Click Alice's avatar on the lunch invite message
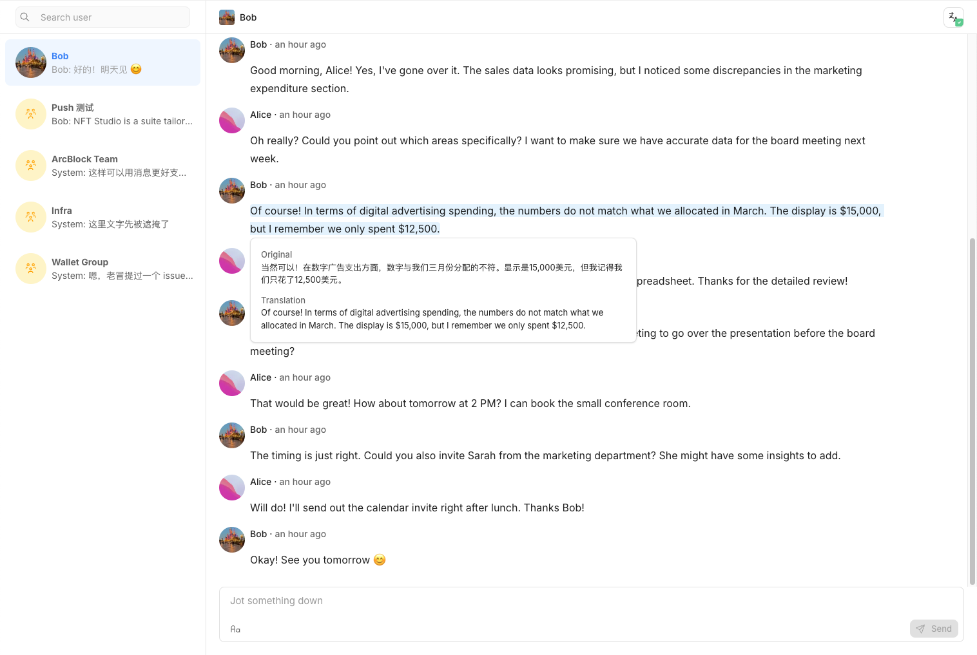Image resolution: width=977 pixels, height=655 pixels. (232, 488)
